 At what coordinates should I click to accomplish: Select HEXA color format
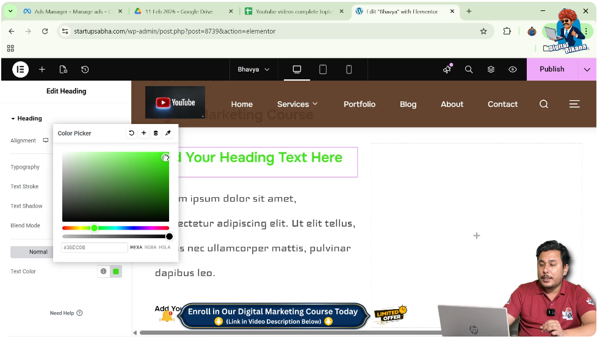(x=136, y=247)
